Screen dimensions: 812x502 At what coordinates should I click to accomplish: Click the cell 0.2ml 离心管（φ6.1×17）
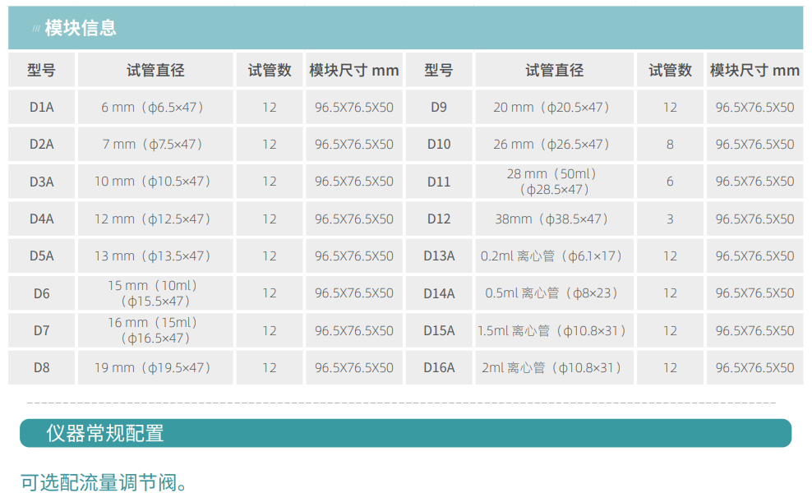click(555, 256)
